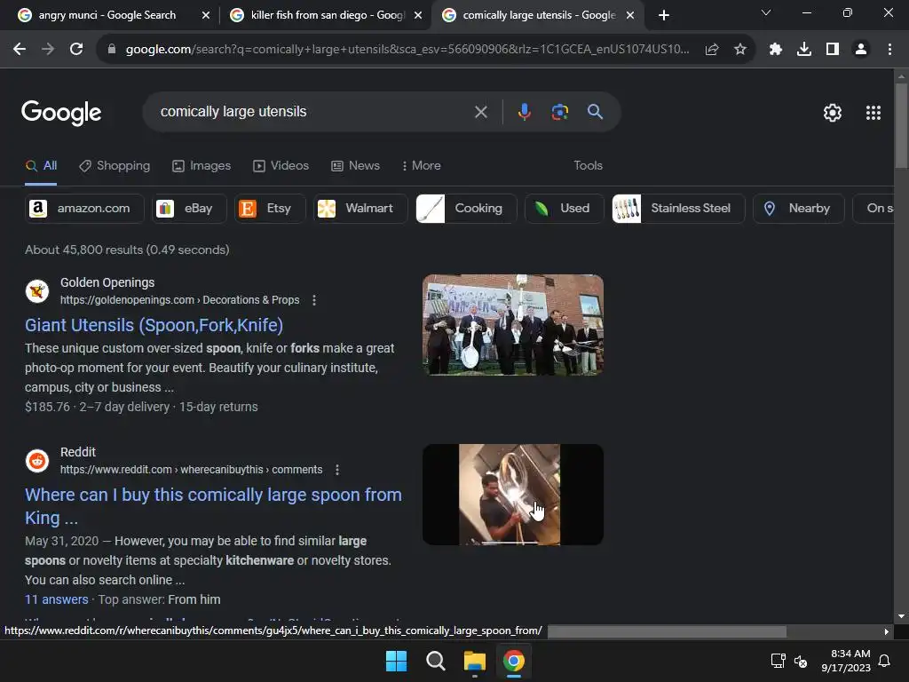This screenshot has width=909, height=682.
Task: Apply the Cooking filter chip
Action: tap(466, 208)
